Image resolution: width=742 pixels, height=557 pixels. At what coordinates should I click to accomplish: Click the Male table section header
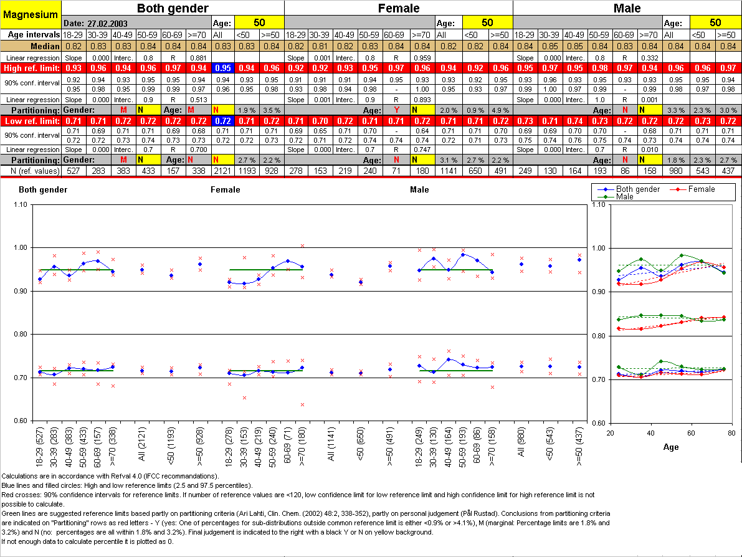(x=627, y=8)
